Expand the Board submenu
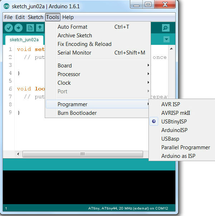 (x=98, y=66)
